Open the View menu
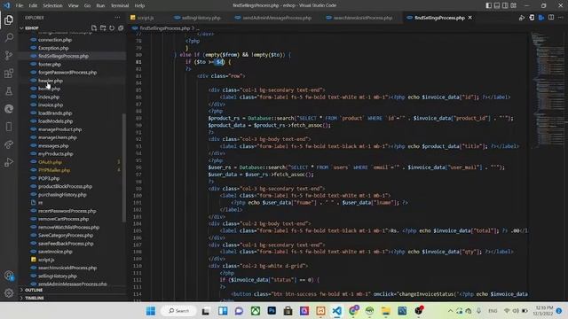Viewport: 568px width, 319px height. [x=73, y=5]
